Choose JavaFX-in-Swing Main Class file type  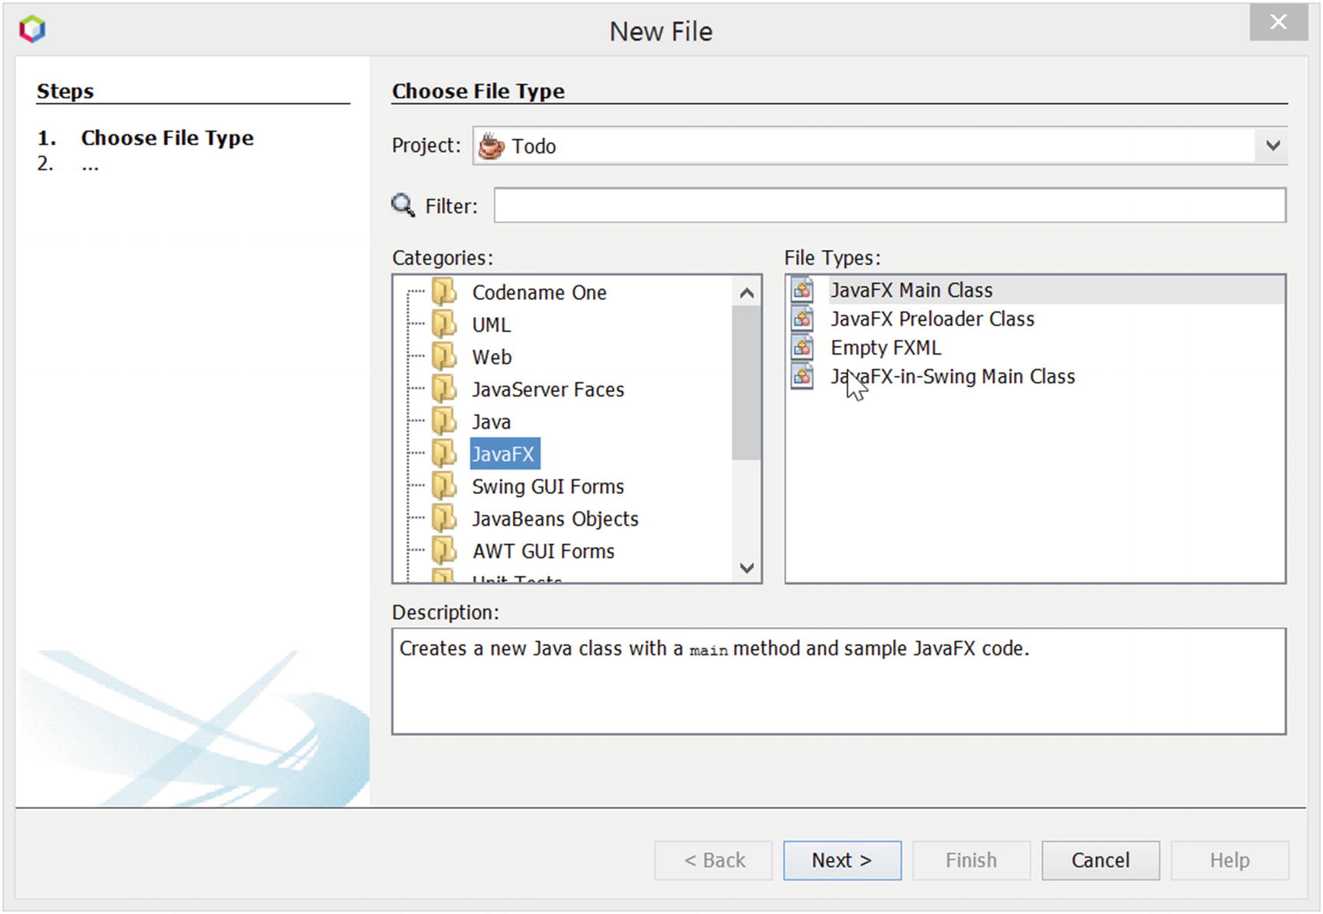pos(953,377)
